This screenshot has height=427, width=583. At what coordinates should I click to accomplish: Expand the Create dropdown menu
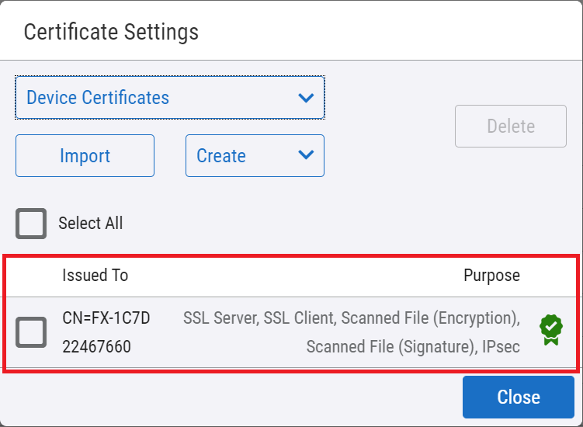coord(254,155)
